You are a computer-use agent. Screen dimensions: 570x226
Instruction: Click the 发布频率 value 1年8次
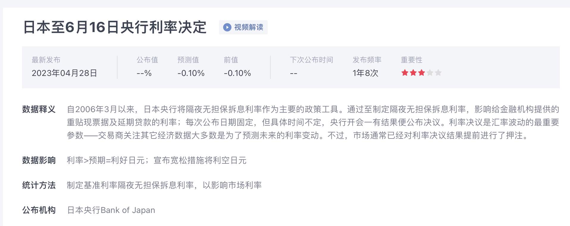tap(365, 73)
